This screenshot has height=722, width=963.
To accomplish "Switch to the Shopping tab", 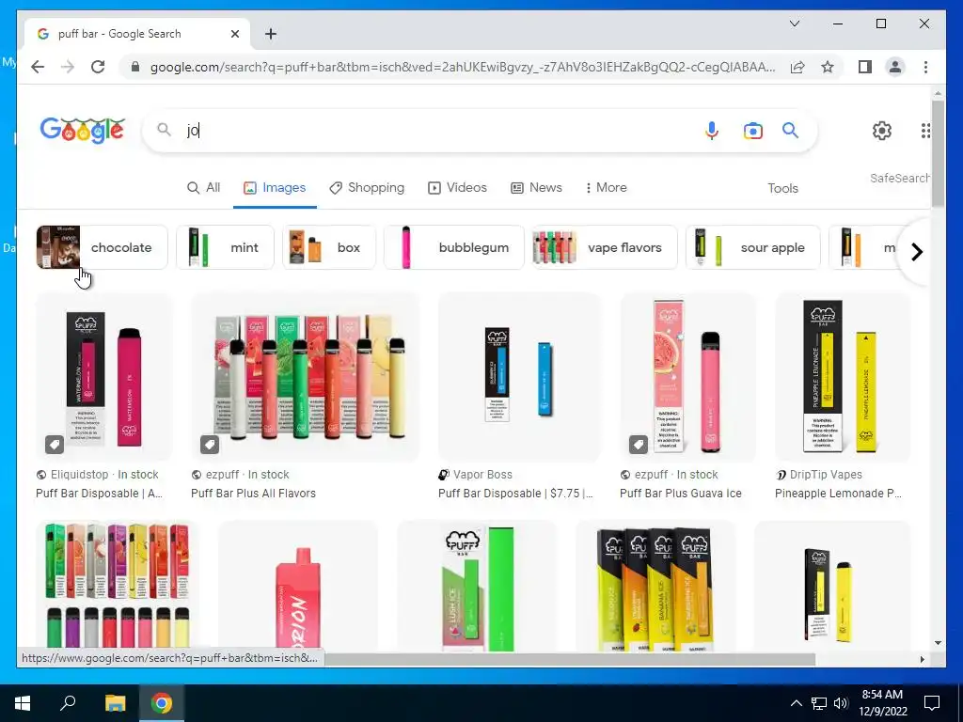I will (x=367, y=187).
